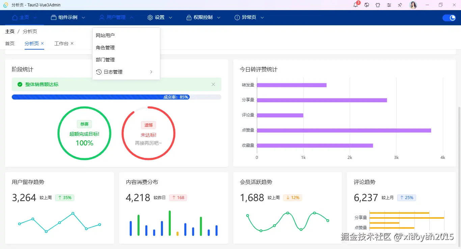Click the 主页 breadcrumb link
The image size is (461, 249).
pyautogui.click(x=10, y=31)
